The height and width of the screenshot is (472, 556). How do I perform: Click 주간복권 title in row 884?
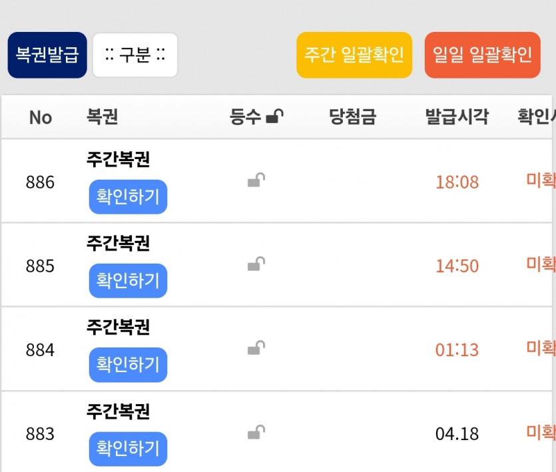point(119,328)
